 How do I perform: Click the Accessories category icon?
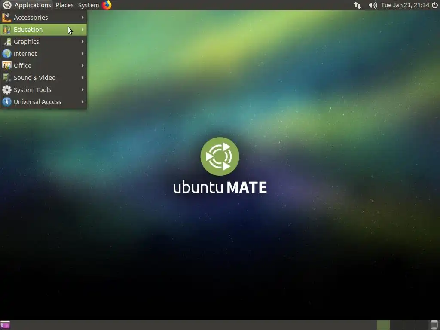coord(7,18)
